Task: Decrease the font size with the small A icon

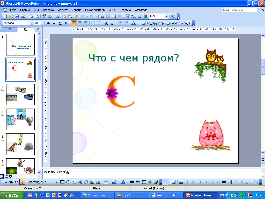Action: click(113, 23)
